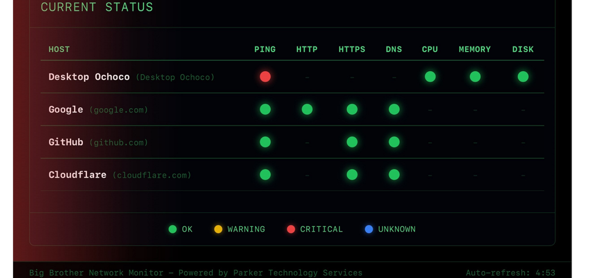Click the PING column header
Screen dimensions: 602x278
(265, 49)
